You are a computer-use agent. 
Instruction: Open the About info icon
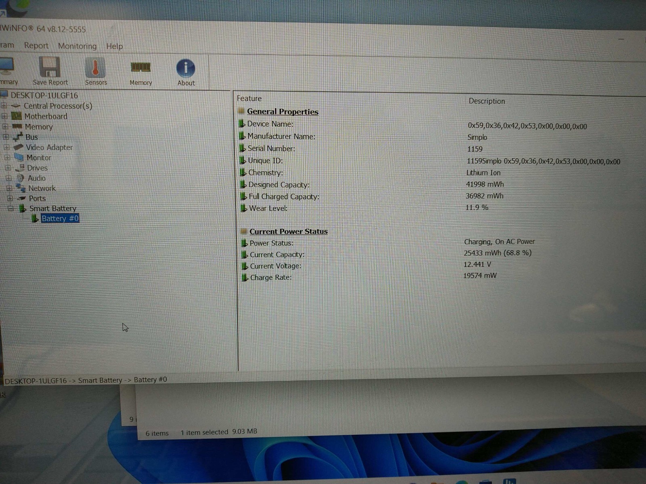(x=186, y=73)
